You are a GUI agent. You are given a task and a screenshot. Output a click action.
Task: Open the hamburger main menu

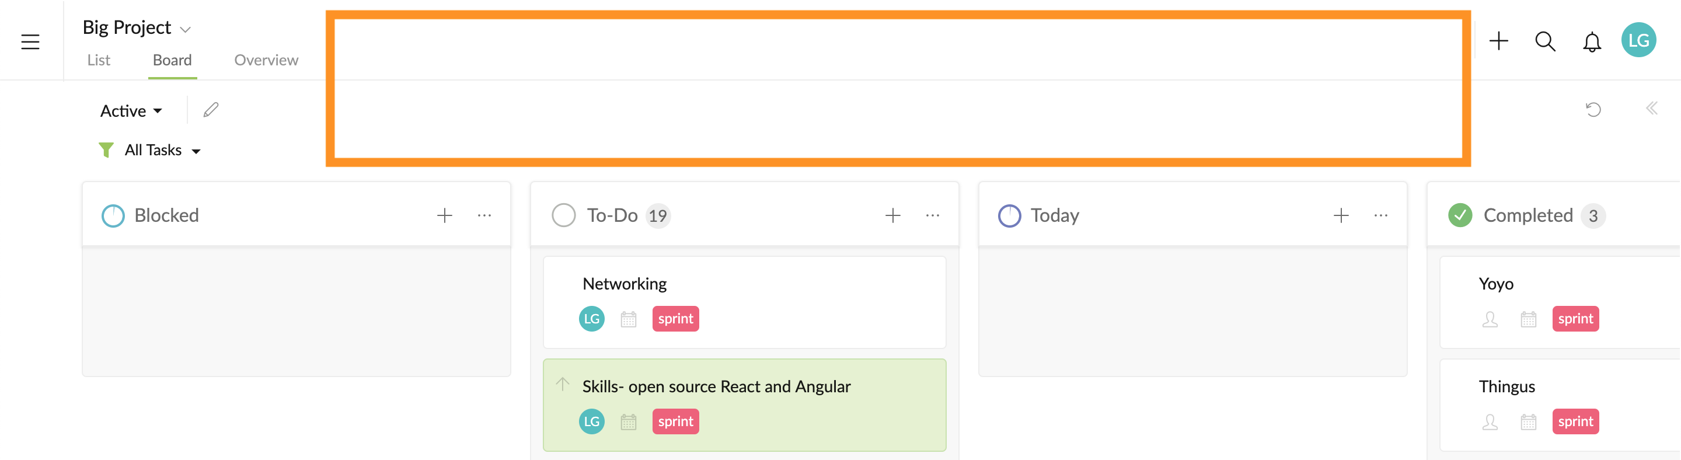point(30,42)
